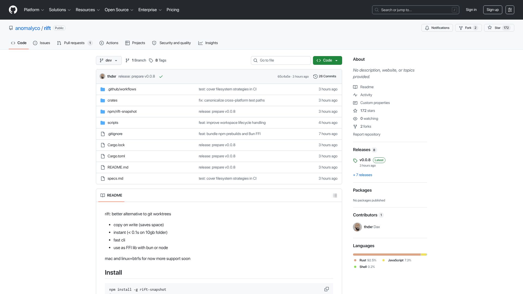Expand the dev branch selector

tap(109, 60)
